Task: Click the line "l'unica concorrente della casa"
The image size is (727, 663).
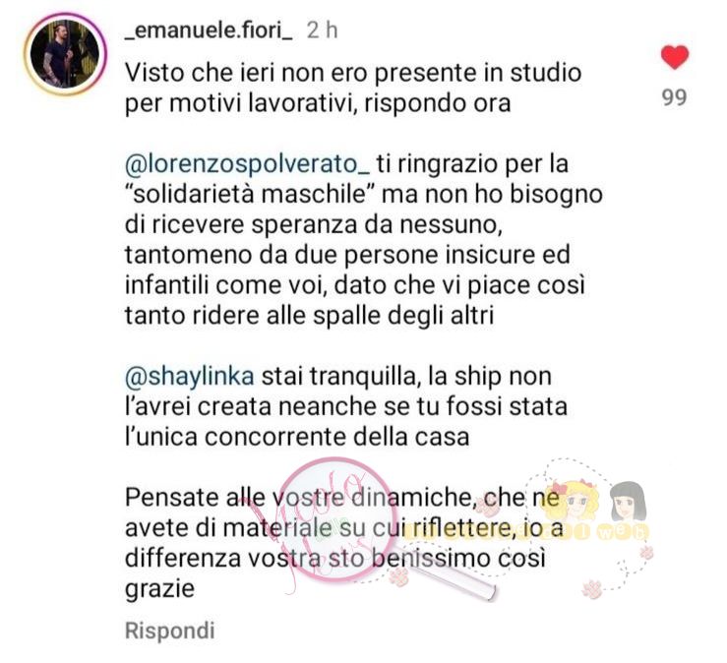Action: tap(297, 437)
